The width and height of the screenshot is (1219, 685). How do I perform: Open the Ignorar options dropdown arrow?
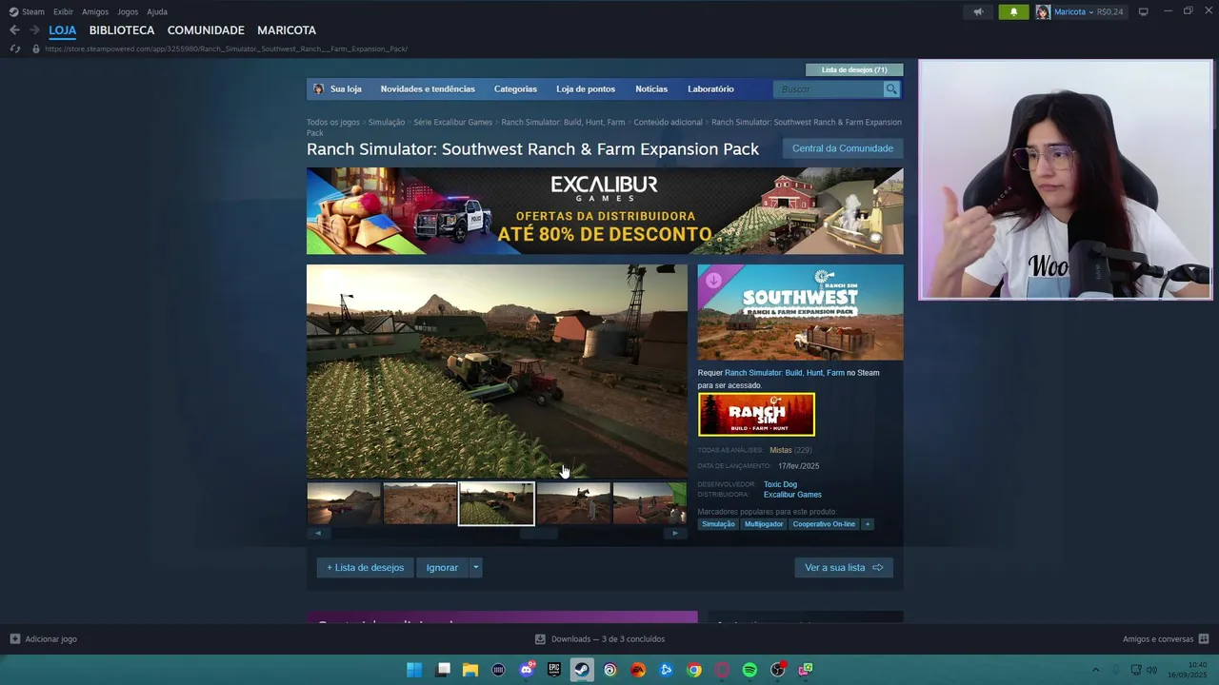click(x=475, y=567)
